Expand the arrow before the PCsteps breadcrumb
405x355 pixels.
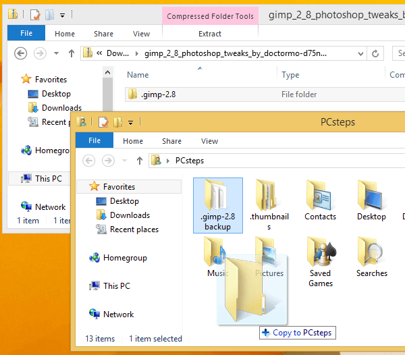[168, 161]
